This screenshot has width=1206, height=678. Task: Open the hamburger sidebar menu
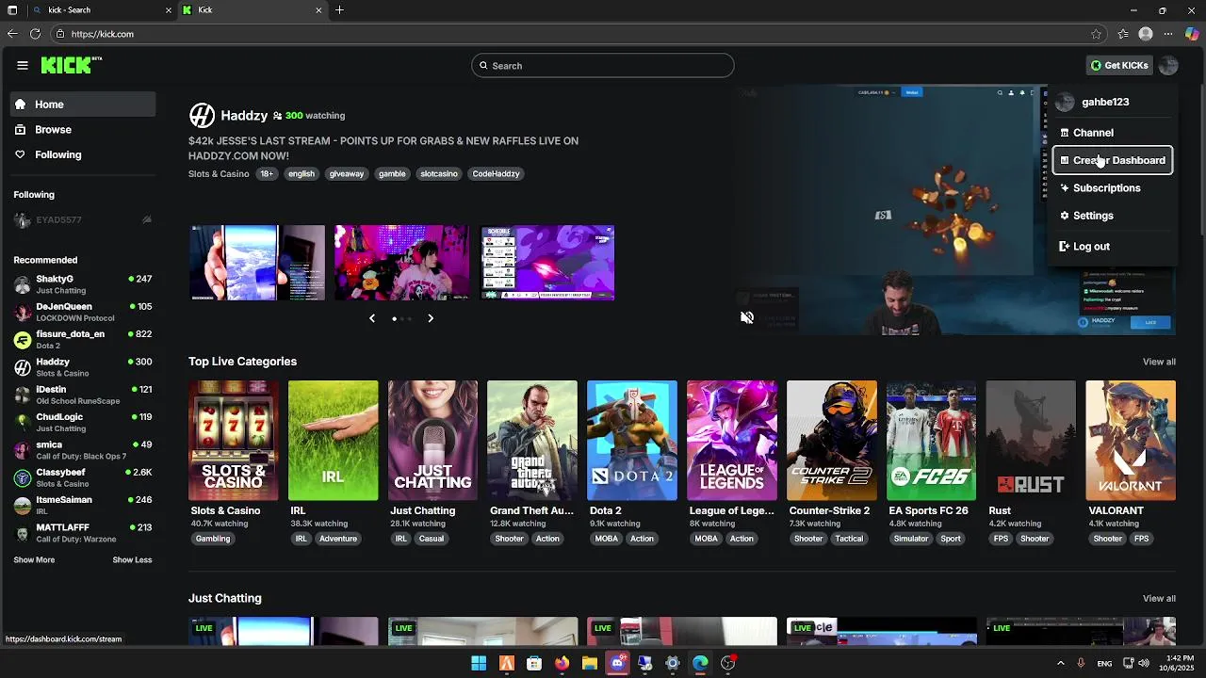[x=23, y=65]
